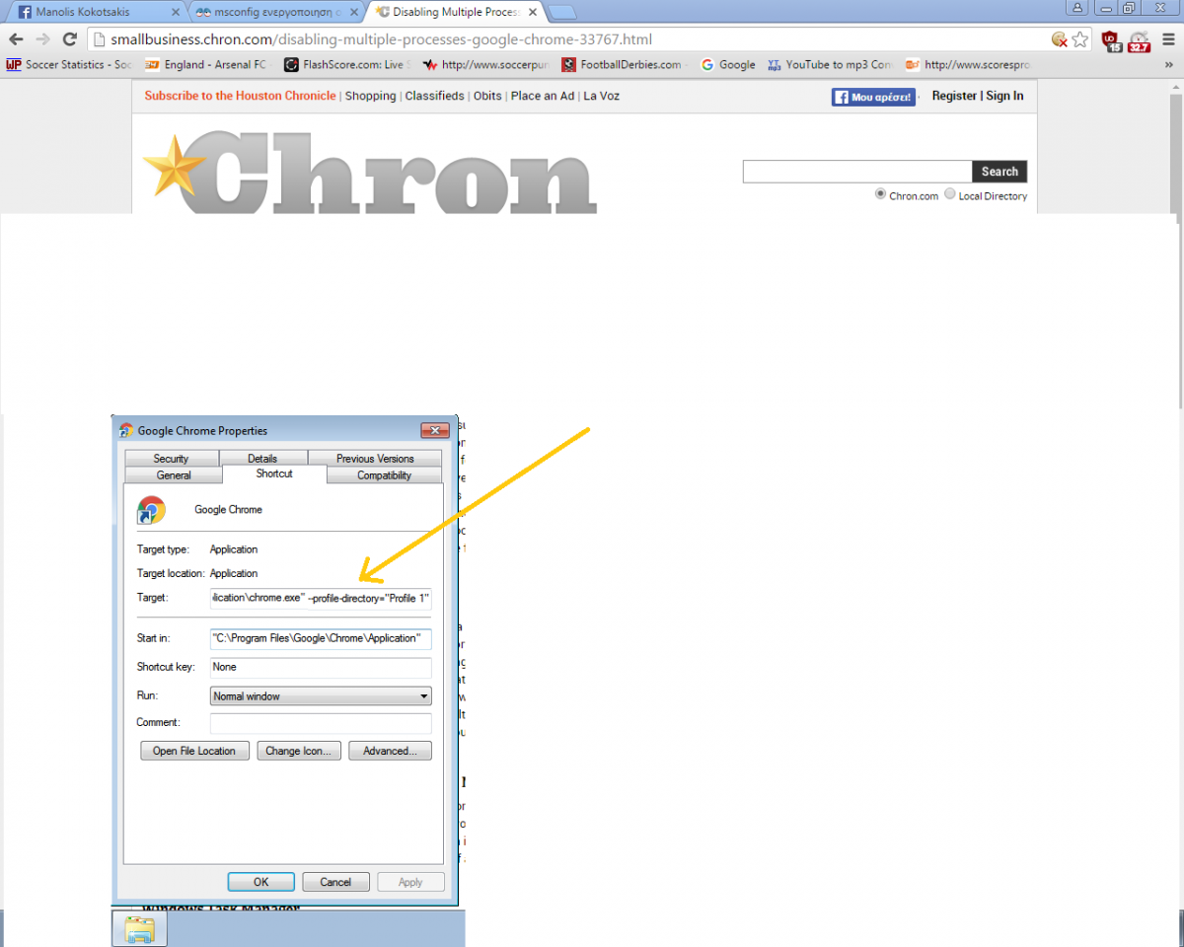Switch to the Manolis Kokotsakis tab
Image resolution: width=1184 pixels, height=947 pixels.
94,13
